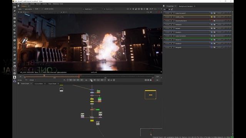Open the Render menu
This screenshot has height=138, width=246.
38,4
